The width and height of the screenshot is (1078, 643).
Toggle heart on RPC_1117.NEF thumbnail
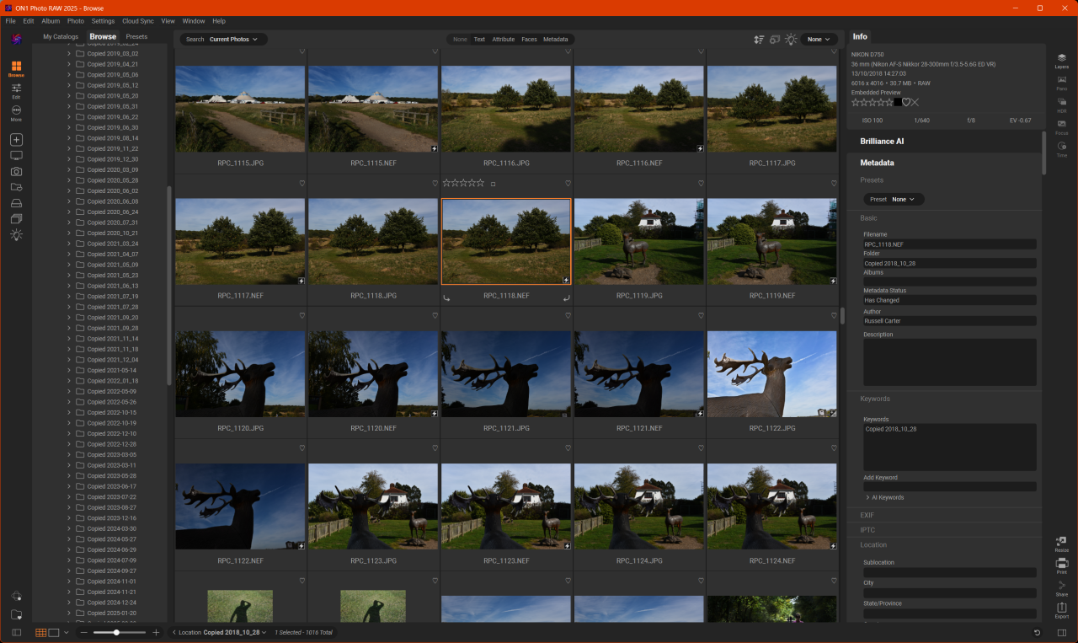[302, 184]
